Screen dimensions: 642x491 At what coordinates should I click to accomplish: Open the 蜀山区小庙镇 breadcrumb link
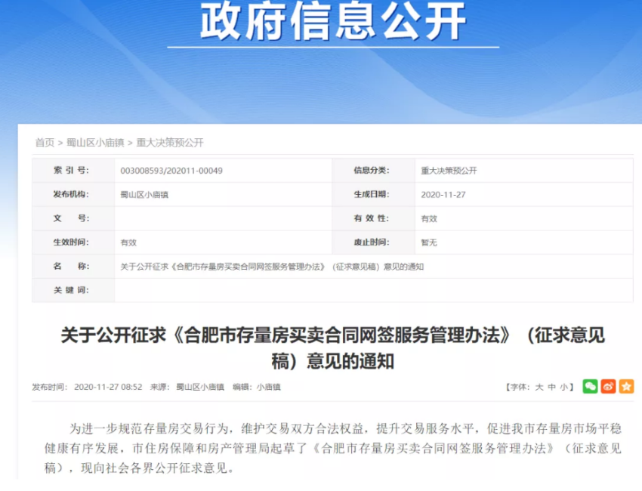point(95,143)
